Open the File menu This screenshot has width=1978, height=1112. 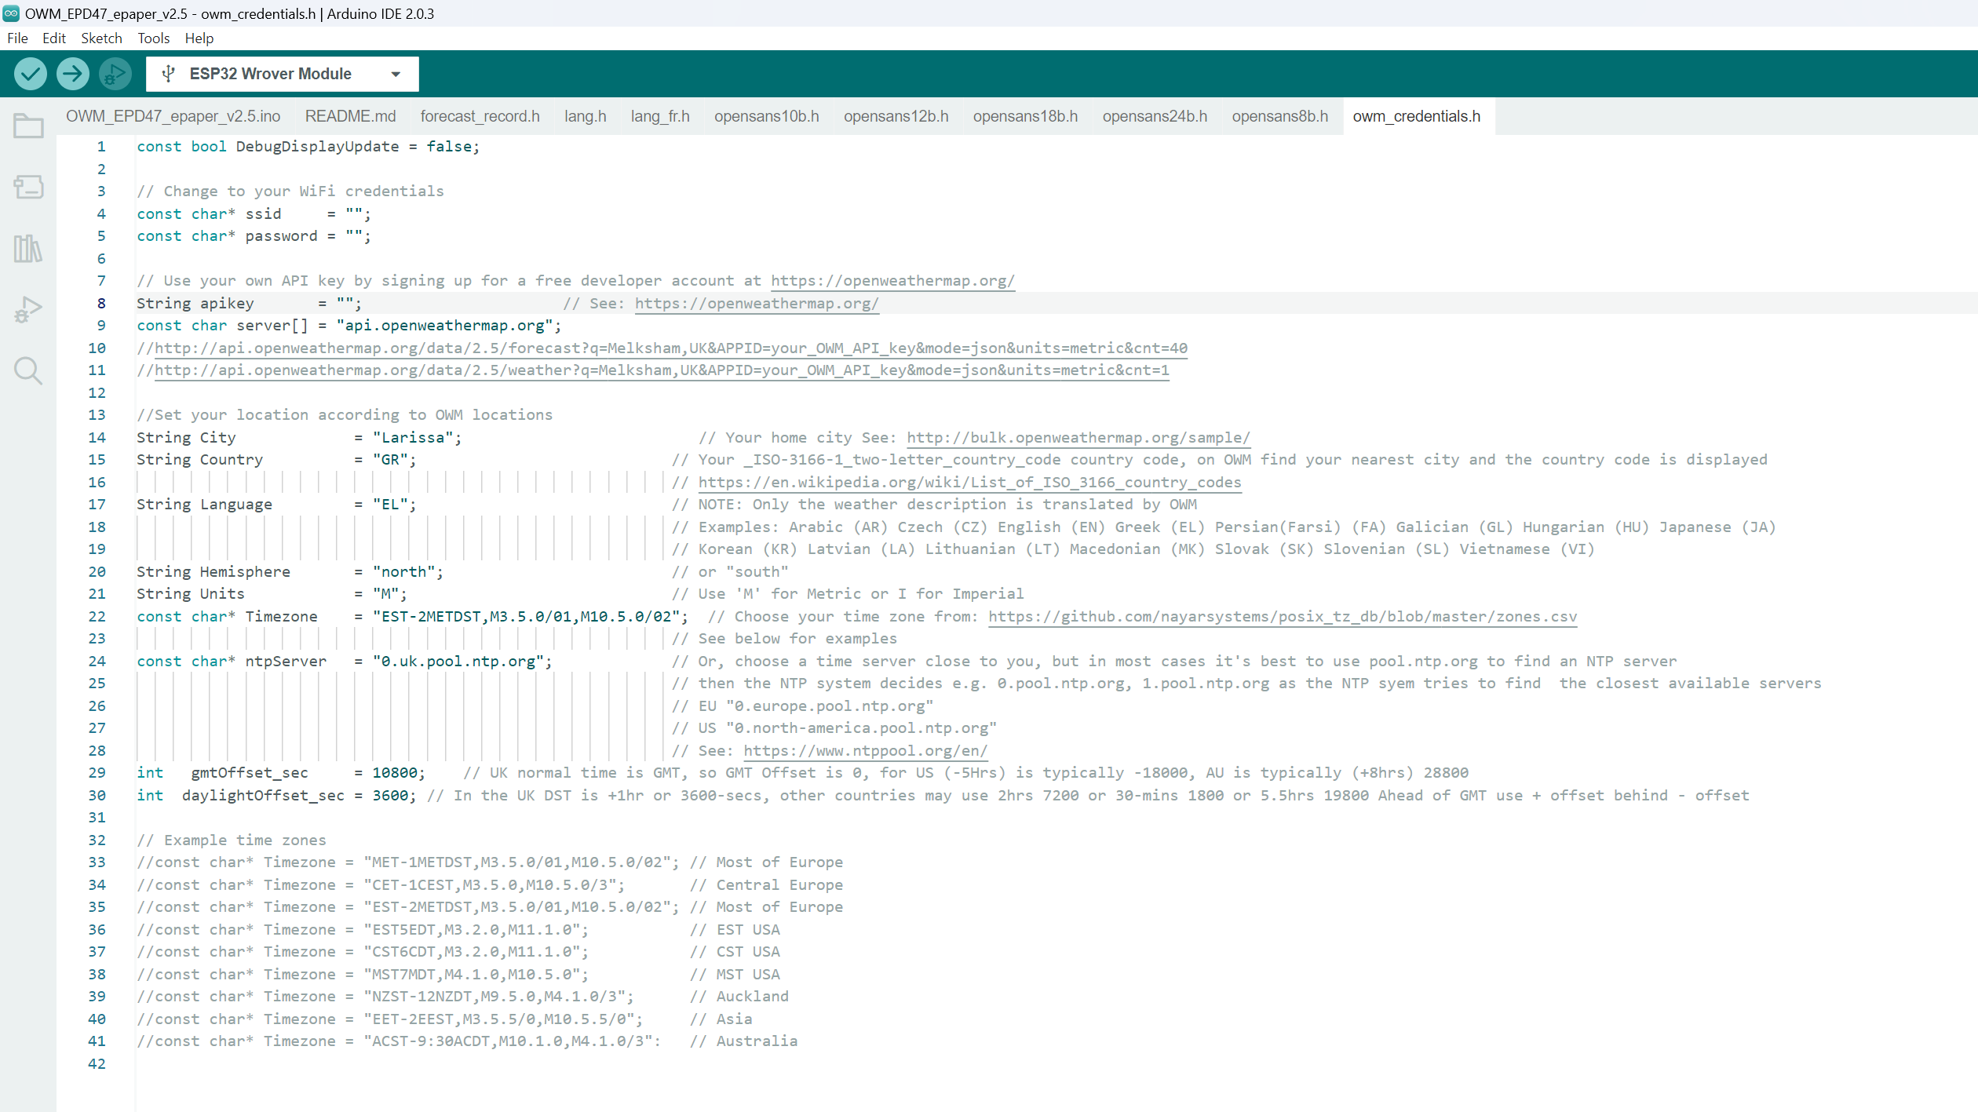[17, 38]
